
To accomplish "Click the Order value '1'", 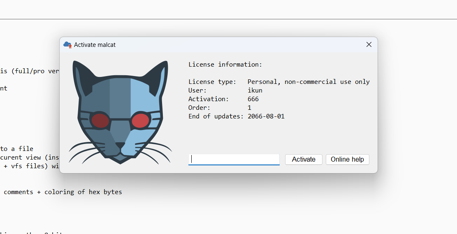I will (250, 107).
